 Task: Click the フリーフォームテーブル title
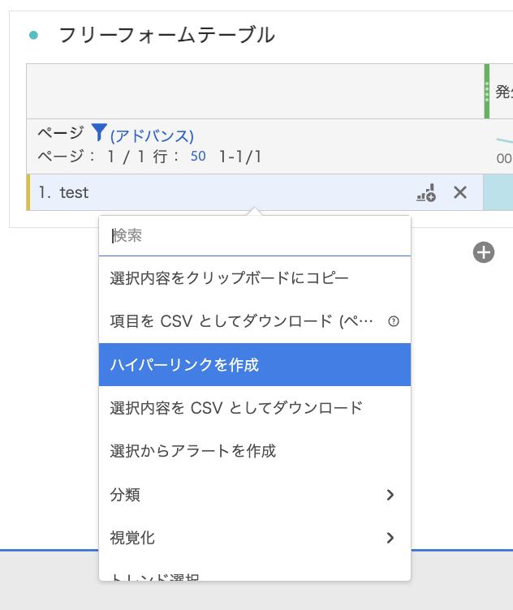point(167,35)
